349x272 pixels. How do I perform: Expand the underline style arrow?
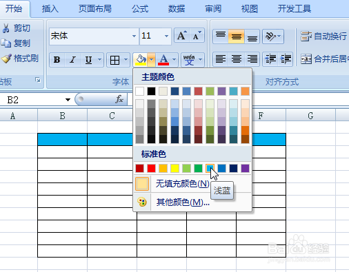click(x=100, y=60)
